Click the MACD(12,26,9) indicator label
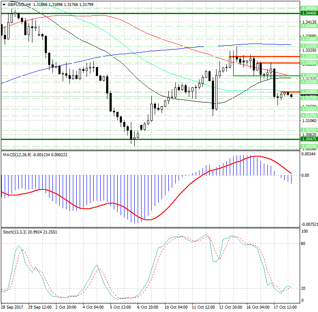The width and height of the screenshot is (318, 312). coord(17,155)
